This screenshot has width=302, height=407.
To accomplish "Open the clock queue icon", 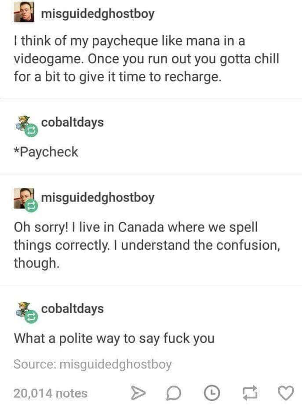I will coord(212,393).
